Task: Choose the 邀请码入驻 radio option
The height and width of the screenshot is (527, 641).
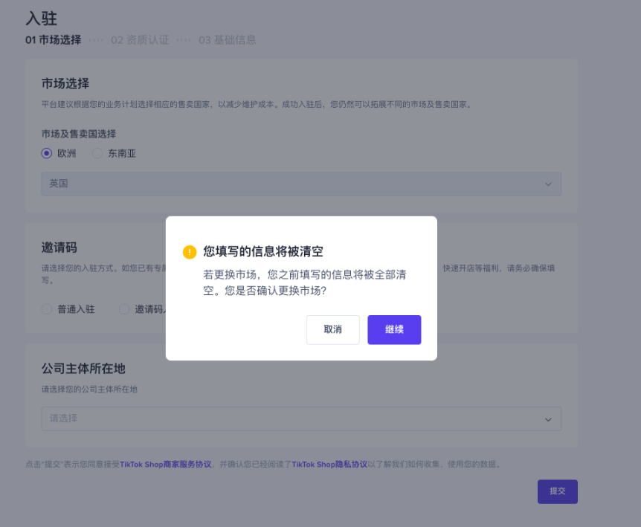Action: tap(124, 309)
